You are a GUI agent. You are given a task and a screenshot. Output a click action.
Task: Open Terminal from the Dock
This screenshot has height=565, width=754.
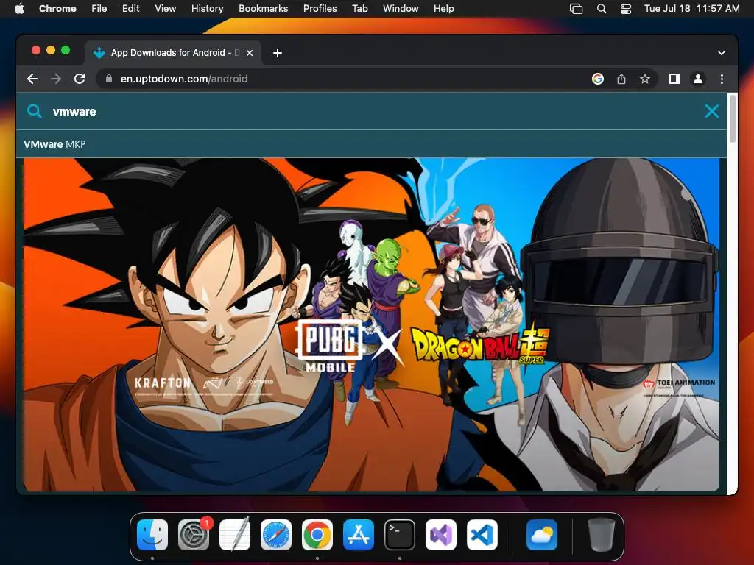point(400,535)
